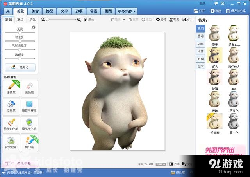
Task: Click the 裁剪 crop scissors tool
Action: point(174,20)
